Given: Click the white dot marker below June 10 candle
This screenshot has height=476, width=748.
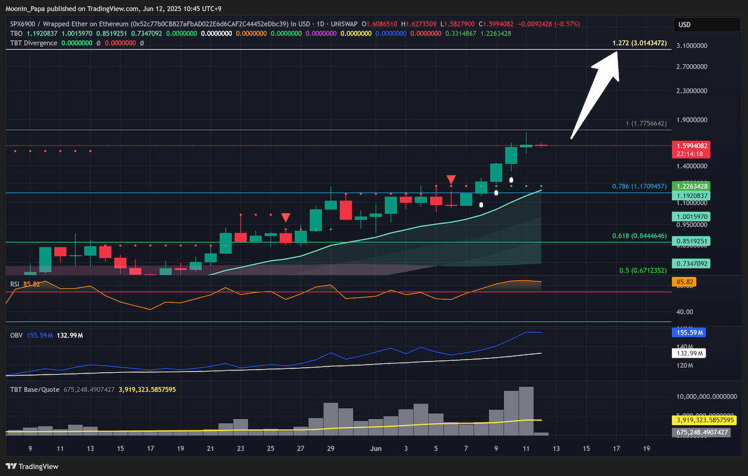Looking at the screenshot, I should click(x=511, y=181).
